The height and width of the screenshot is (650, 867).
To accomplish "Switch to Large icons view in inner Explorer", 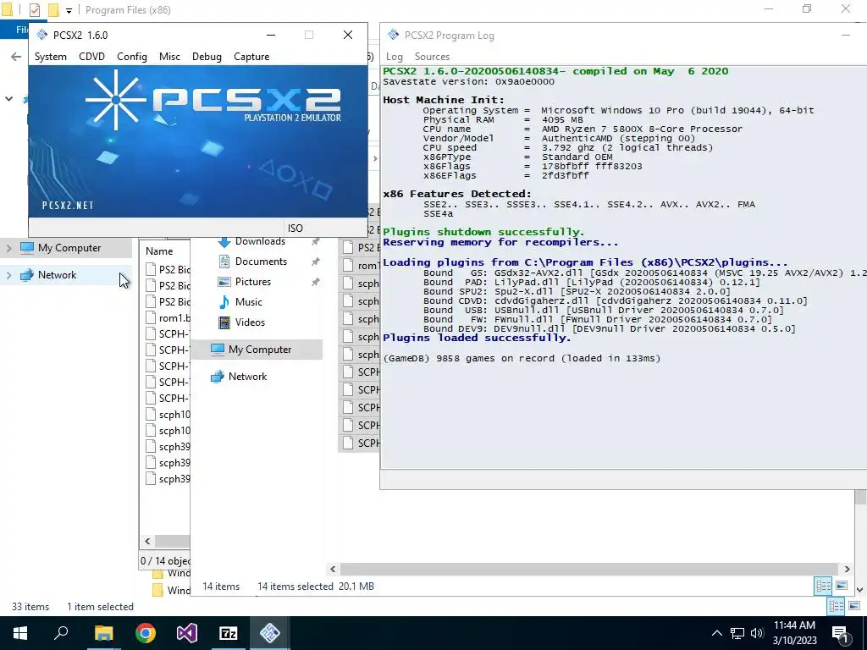I will 842,586.
